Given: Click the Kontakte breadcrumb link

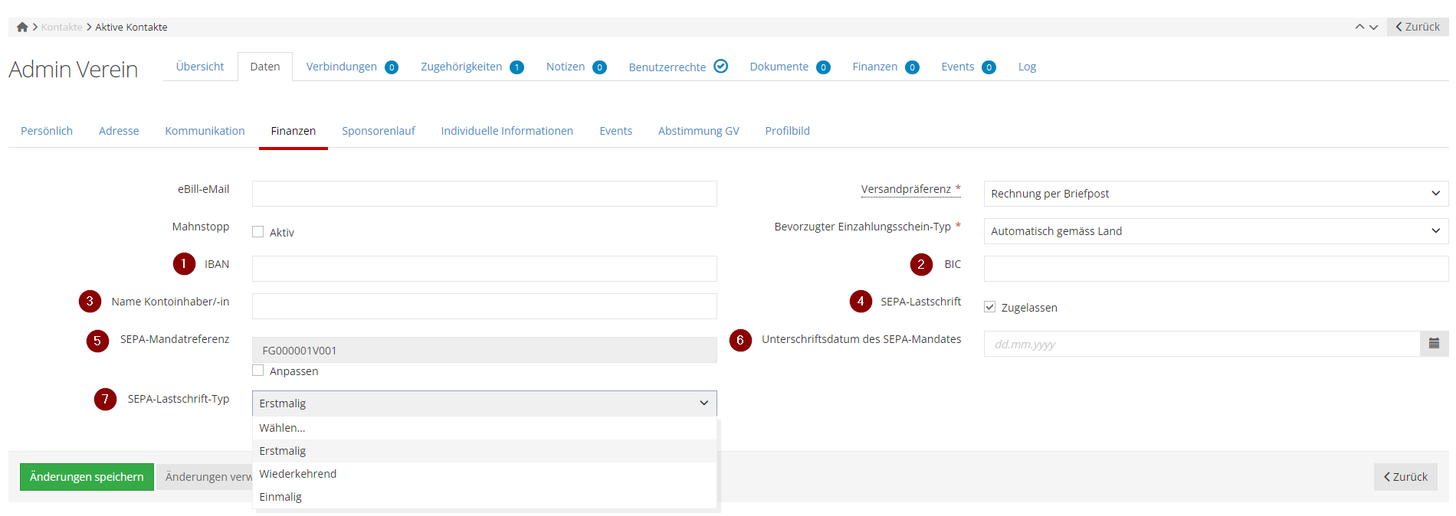Looking at the screenshot, I should [62, 27].
